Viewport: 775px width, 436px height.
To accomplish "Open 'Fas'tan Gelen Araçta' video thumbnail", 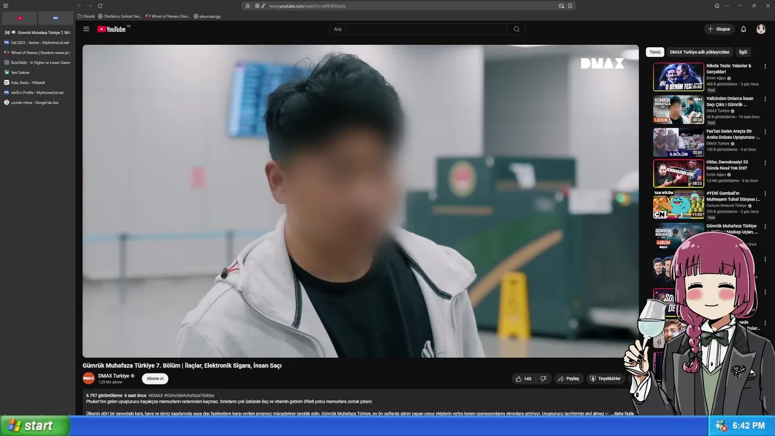I will click(678, 142).
